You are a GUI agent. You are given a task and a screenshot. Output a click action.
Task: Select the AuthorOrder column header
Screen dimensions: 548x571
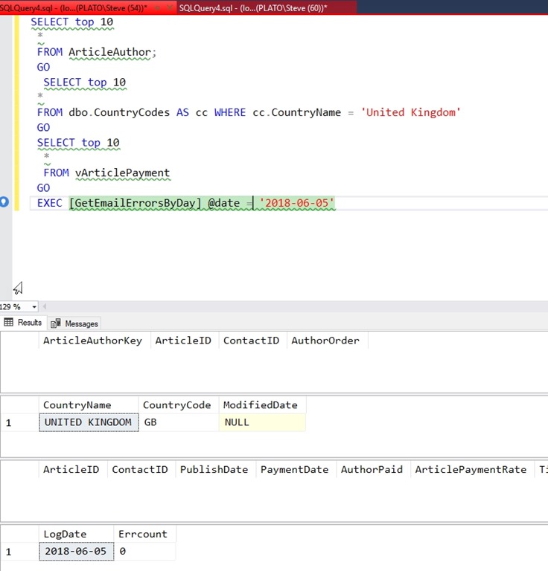point(325,341)
